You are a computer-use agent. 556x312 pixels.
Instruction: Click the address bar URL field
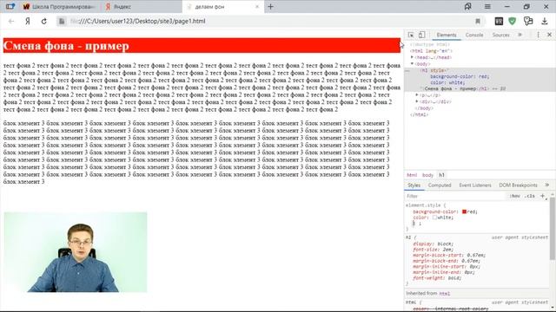pyautogui.click(x=269, y=21)
